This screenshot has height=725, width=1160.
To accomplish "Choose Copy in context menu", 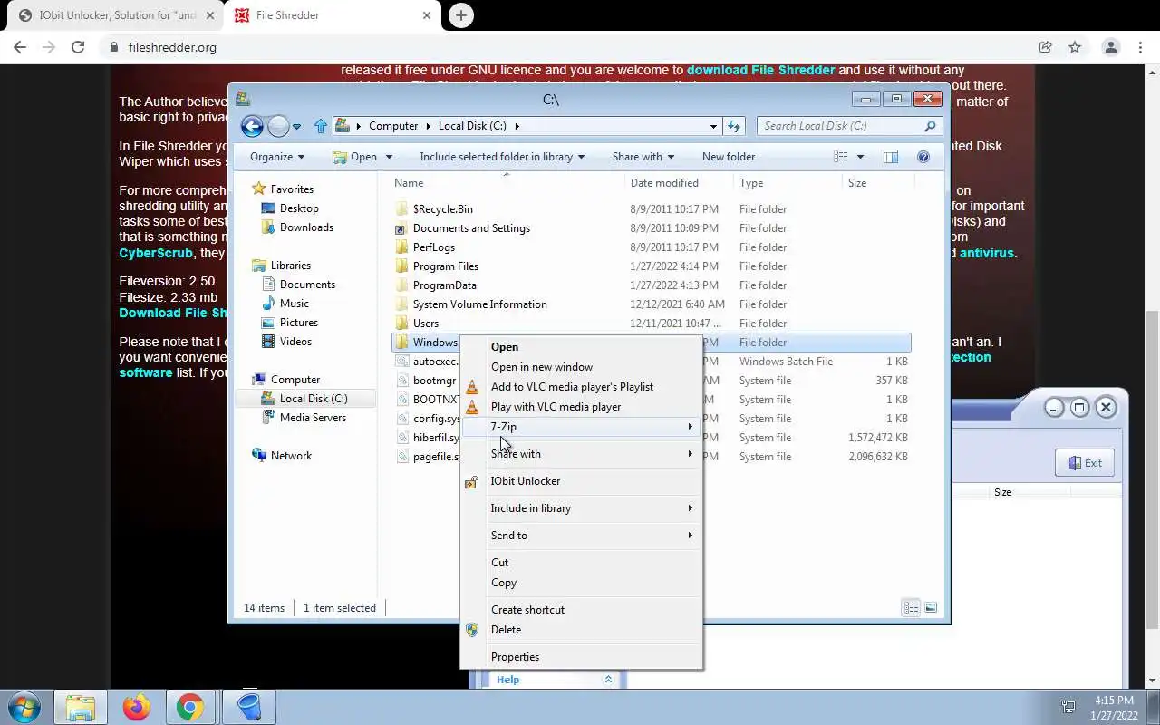I will click(581, 583).
